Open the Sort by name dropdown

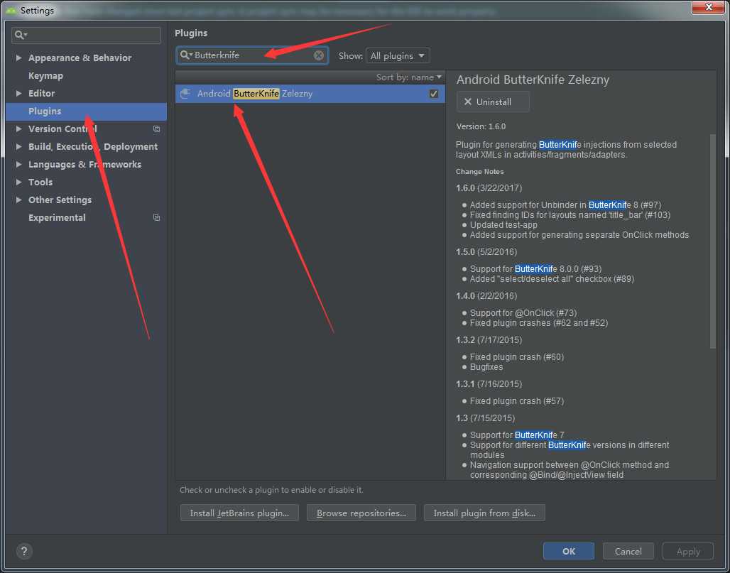(409, 77)
